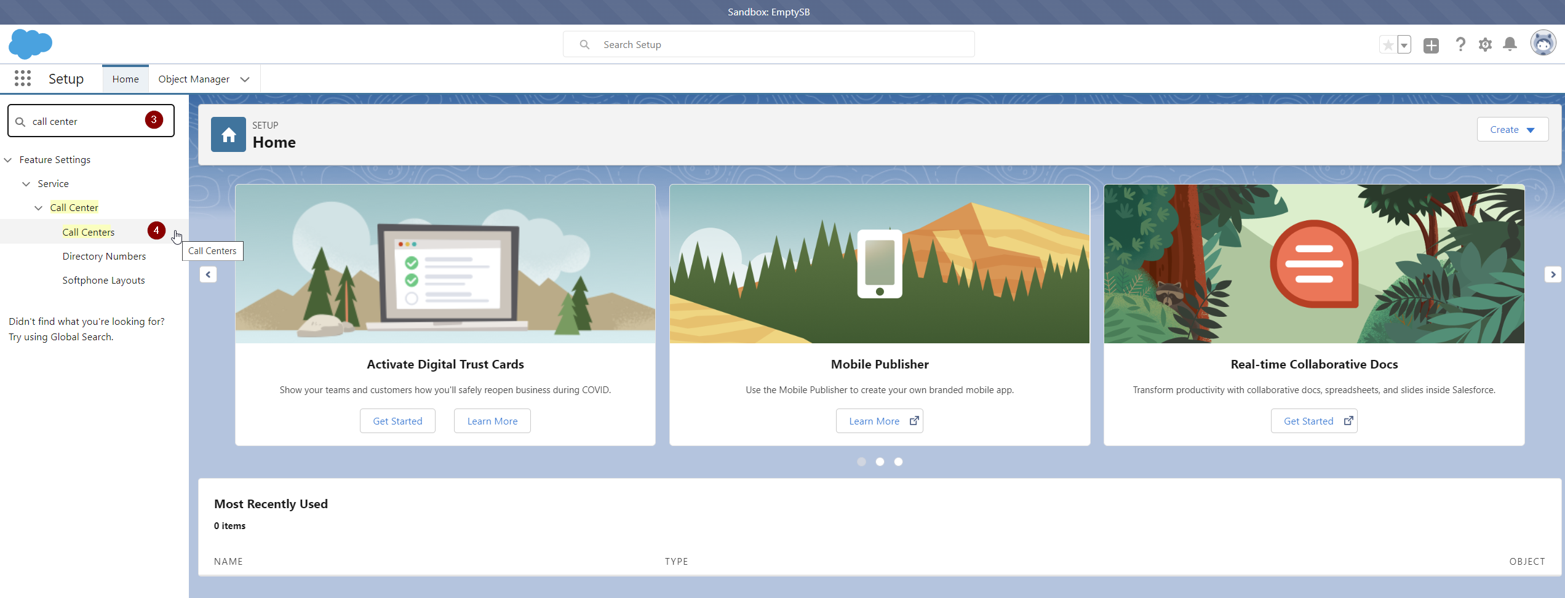
Task: Click the Real-time Collaborative Docs illustration
Action: point(1314,264)
